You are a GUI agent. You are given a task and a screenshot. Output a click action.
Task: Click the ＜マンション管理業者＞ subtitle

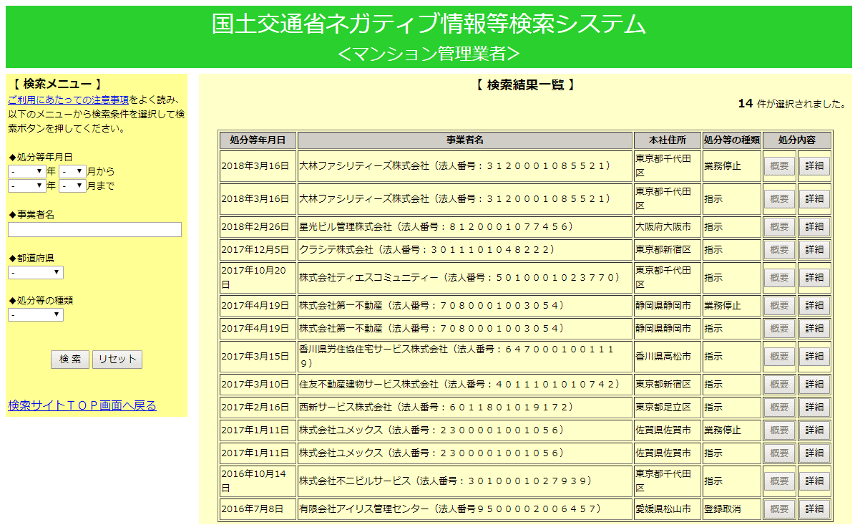pos(429,53)
